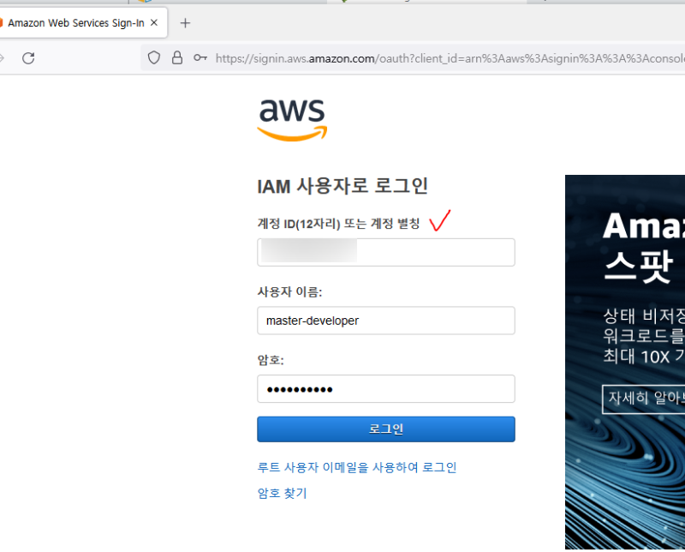685x552 pixels.
Task: Open a new tab with plus button
Action: pos(185,23)
